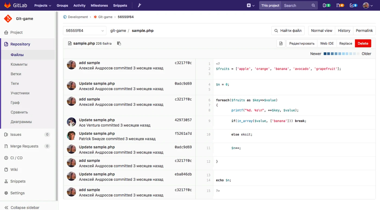Open merge requests counter icon showing 4

click(340, 5)
